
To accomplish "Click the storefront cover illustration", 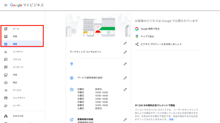I will tap(98, 26).
